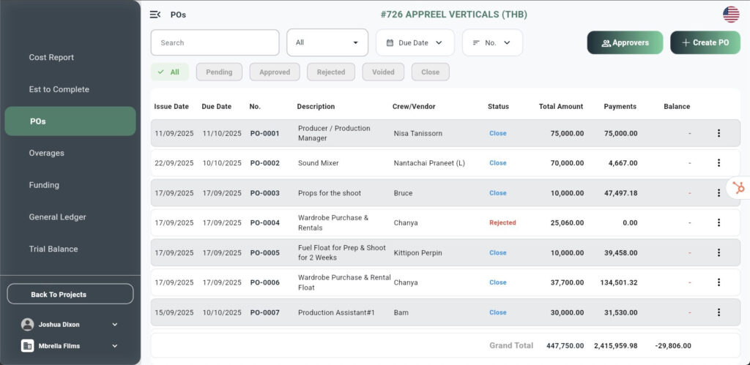Open the HubSpot chat widget icon
Image resolution: width=750 pixels, height=365 pixels.
point(738,188)
